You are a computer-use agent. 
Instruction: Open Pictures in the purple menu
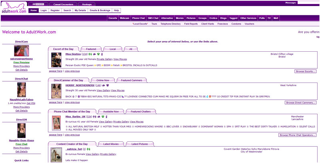click(x=191, y=18)
